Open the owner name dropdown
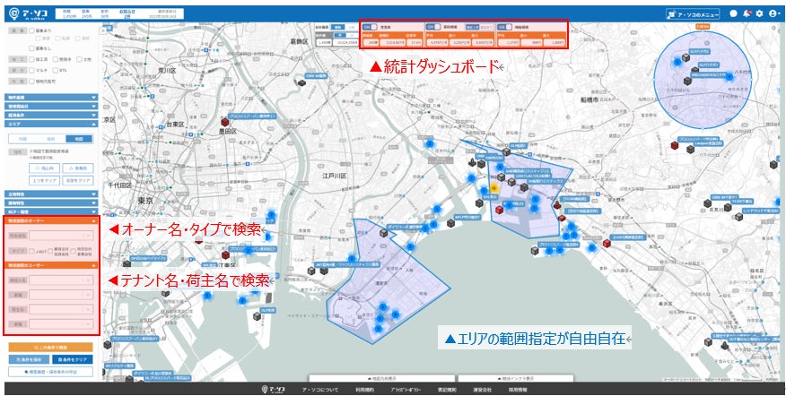The image size is (786, 396). (x=61, y=236)
